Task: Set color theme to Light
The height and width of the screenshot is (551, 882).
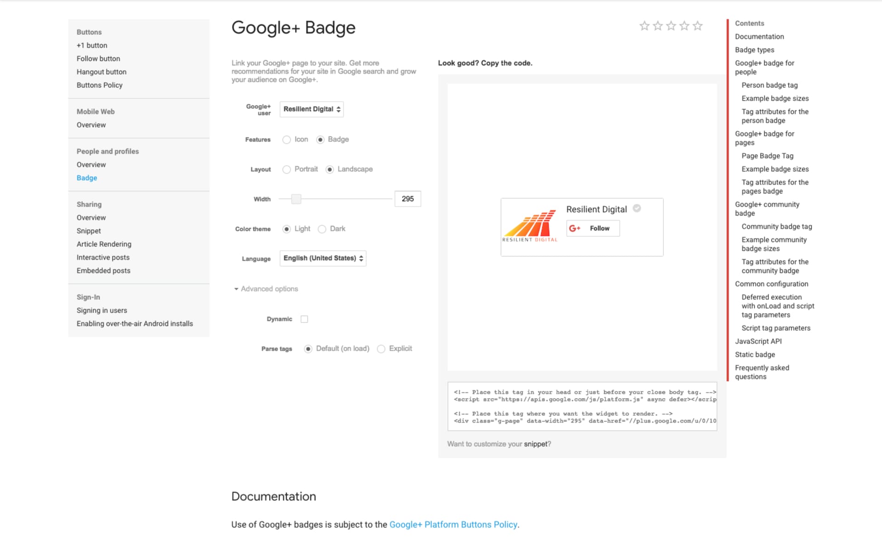Action: pos(287,229)
